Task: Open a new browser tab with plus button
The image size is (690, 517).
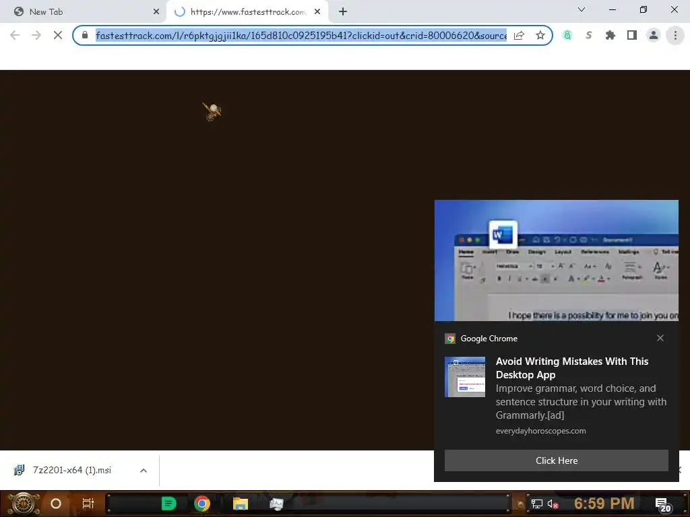Action: click(343, 12)
